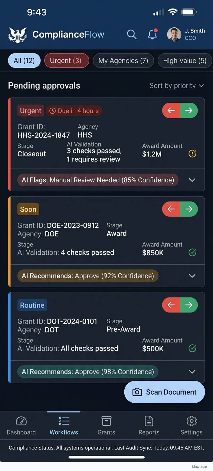Approve grant DOT-2024-0101 with green arrow
This screenshot has height=471, width=213.
[189, 305]
